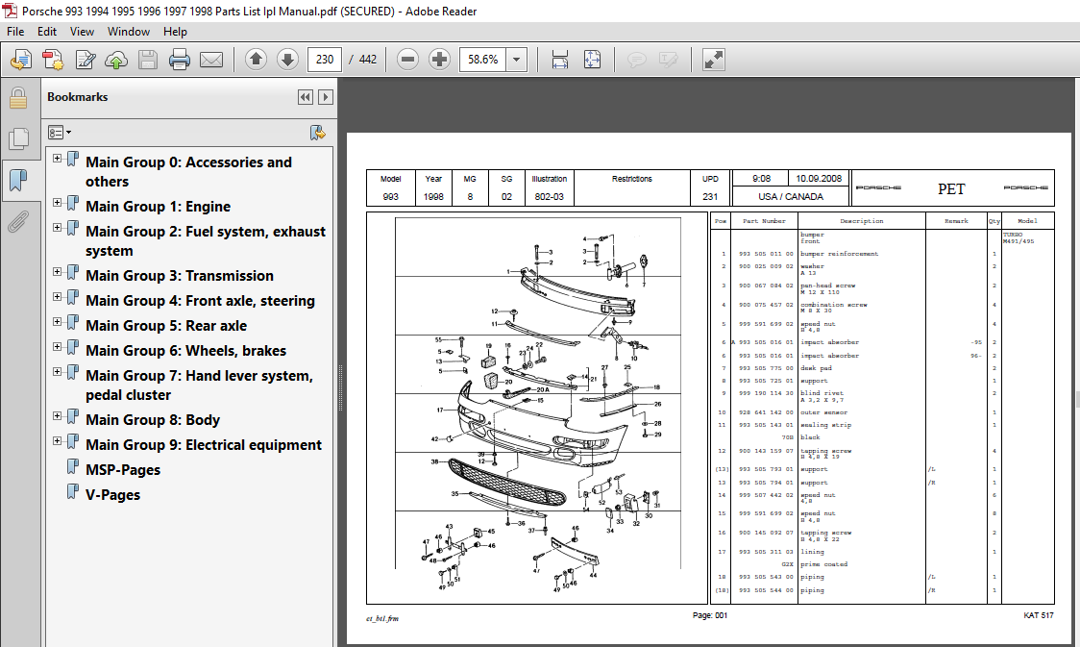Select Main Group 5: Rear axle text

click(166, 326)
